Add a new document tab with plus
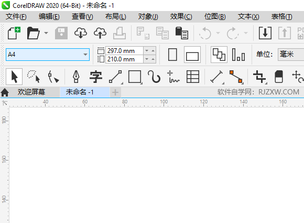The height and width of the screenshot is (223, 304). point(115,92)
